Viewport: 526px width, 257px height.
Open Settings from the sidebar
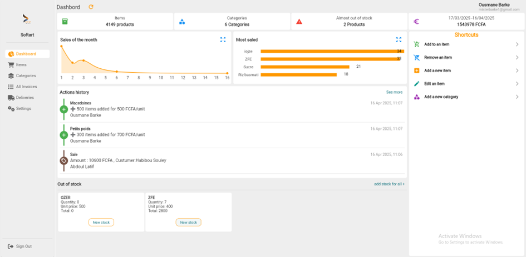click(23, 109)
